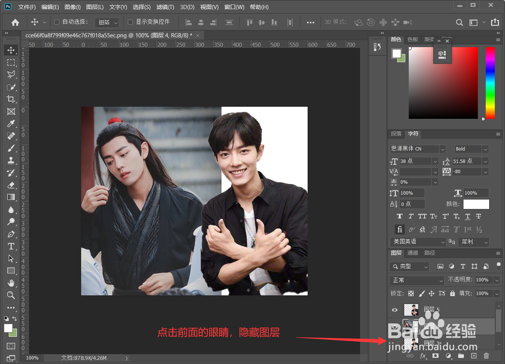The image size is (505, 364).
Task: Select the Horizontal Type tool
Action: tap(11, 246)
